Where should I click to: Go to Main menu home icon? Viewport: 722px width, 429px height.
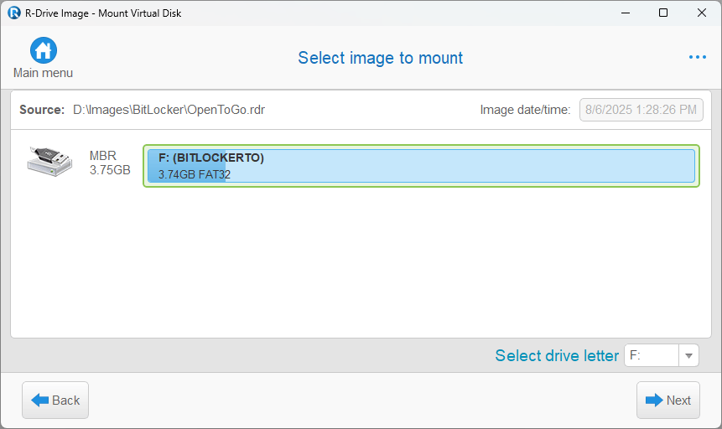[x=44, y=50]
